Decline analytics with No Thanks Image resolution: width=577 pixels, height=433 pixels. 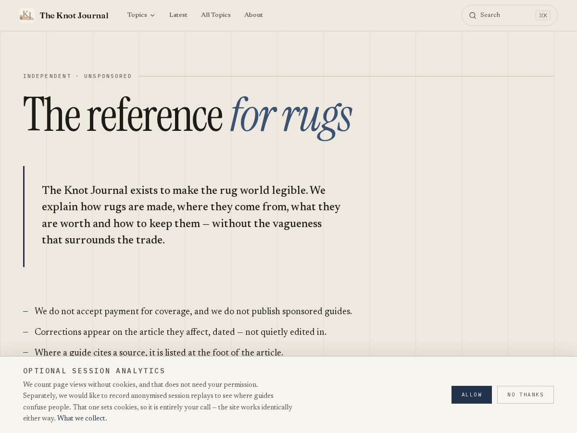[x=526, y=395]
